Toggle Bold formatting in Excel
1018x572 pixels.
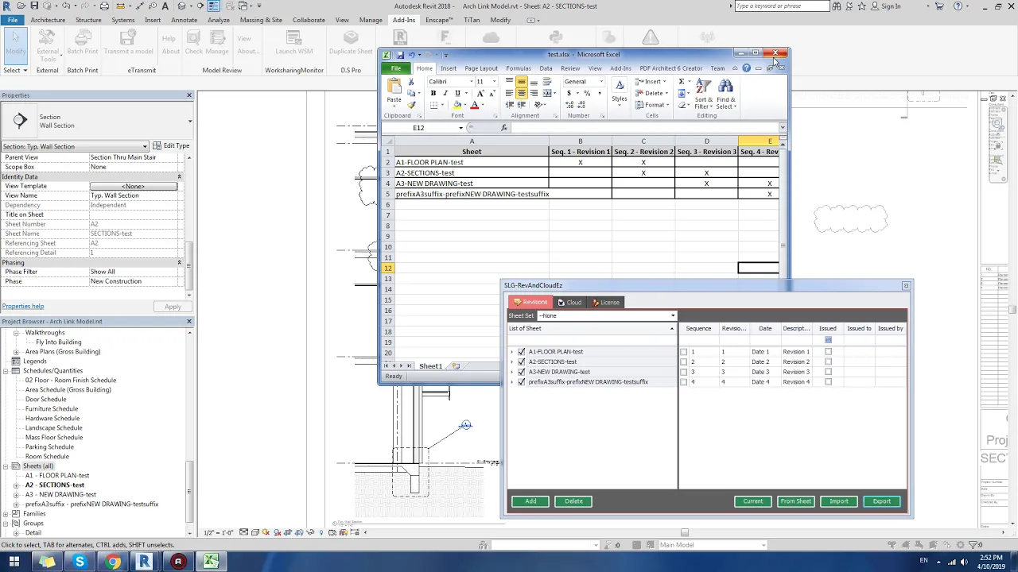click(x=433, y=94)
